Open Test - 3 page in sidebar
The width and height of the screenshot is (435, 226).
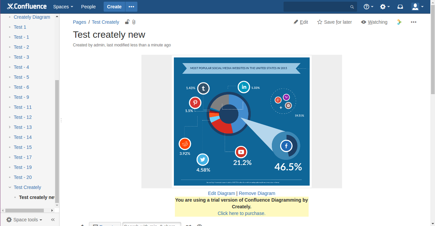[x=21, y=57]
